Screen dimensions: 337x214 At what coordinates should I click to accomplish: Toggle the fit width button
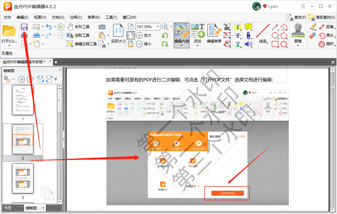(x=131, y=35)
